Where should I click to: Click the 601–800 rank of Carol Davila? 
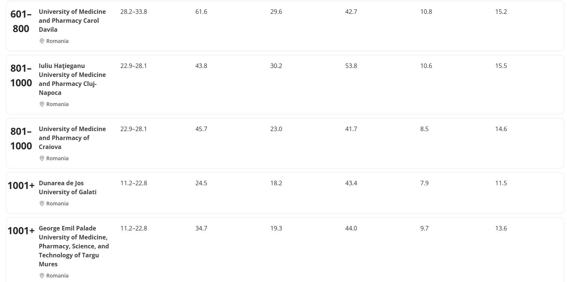point(21,21)
